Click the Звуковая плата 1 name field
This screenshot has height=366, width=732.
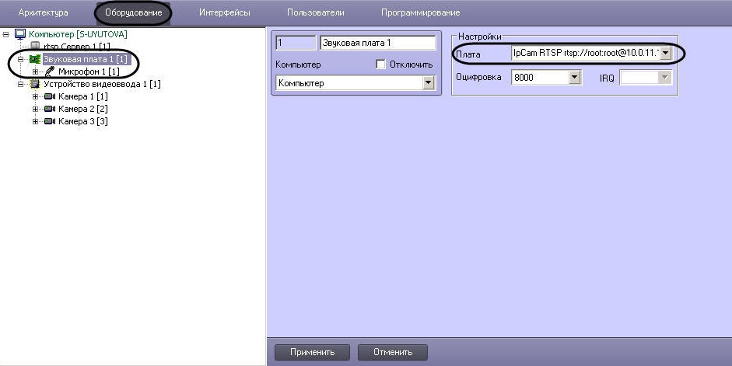coord(377,43)
